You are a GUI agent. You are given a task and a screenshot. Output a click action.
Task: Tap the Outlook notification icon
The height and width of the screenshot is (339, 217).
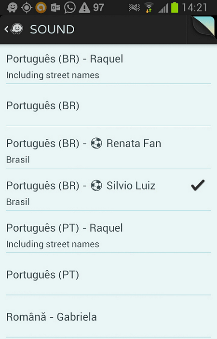coord(55,8)
